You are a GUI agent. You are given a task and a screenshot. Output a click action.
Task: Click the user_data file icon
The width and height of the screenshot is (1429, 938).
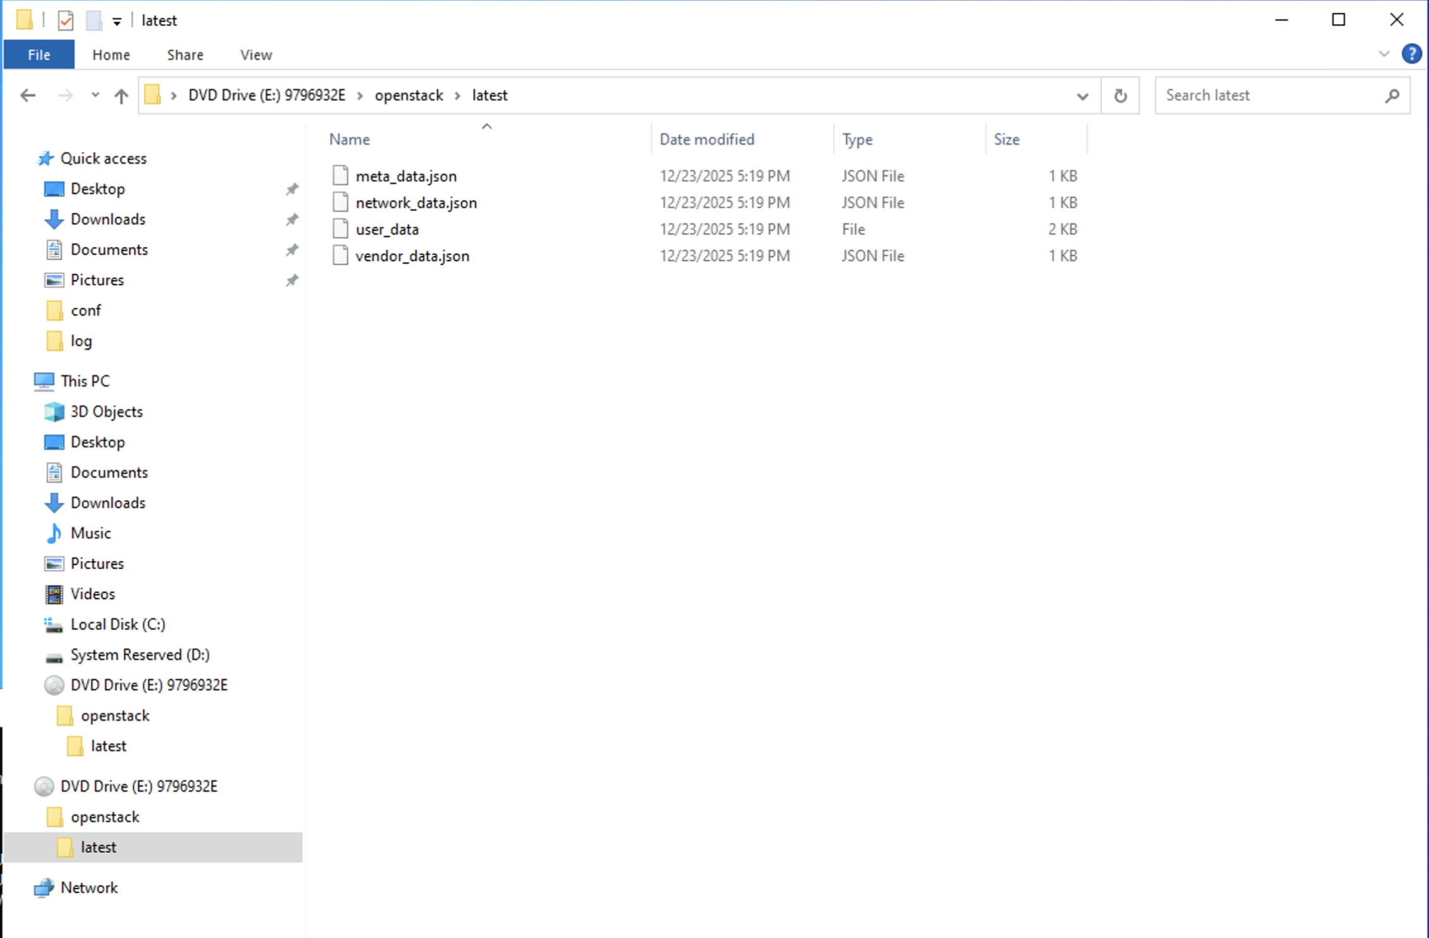pyautogui.click(x=340, y=229)
